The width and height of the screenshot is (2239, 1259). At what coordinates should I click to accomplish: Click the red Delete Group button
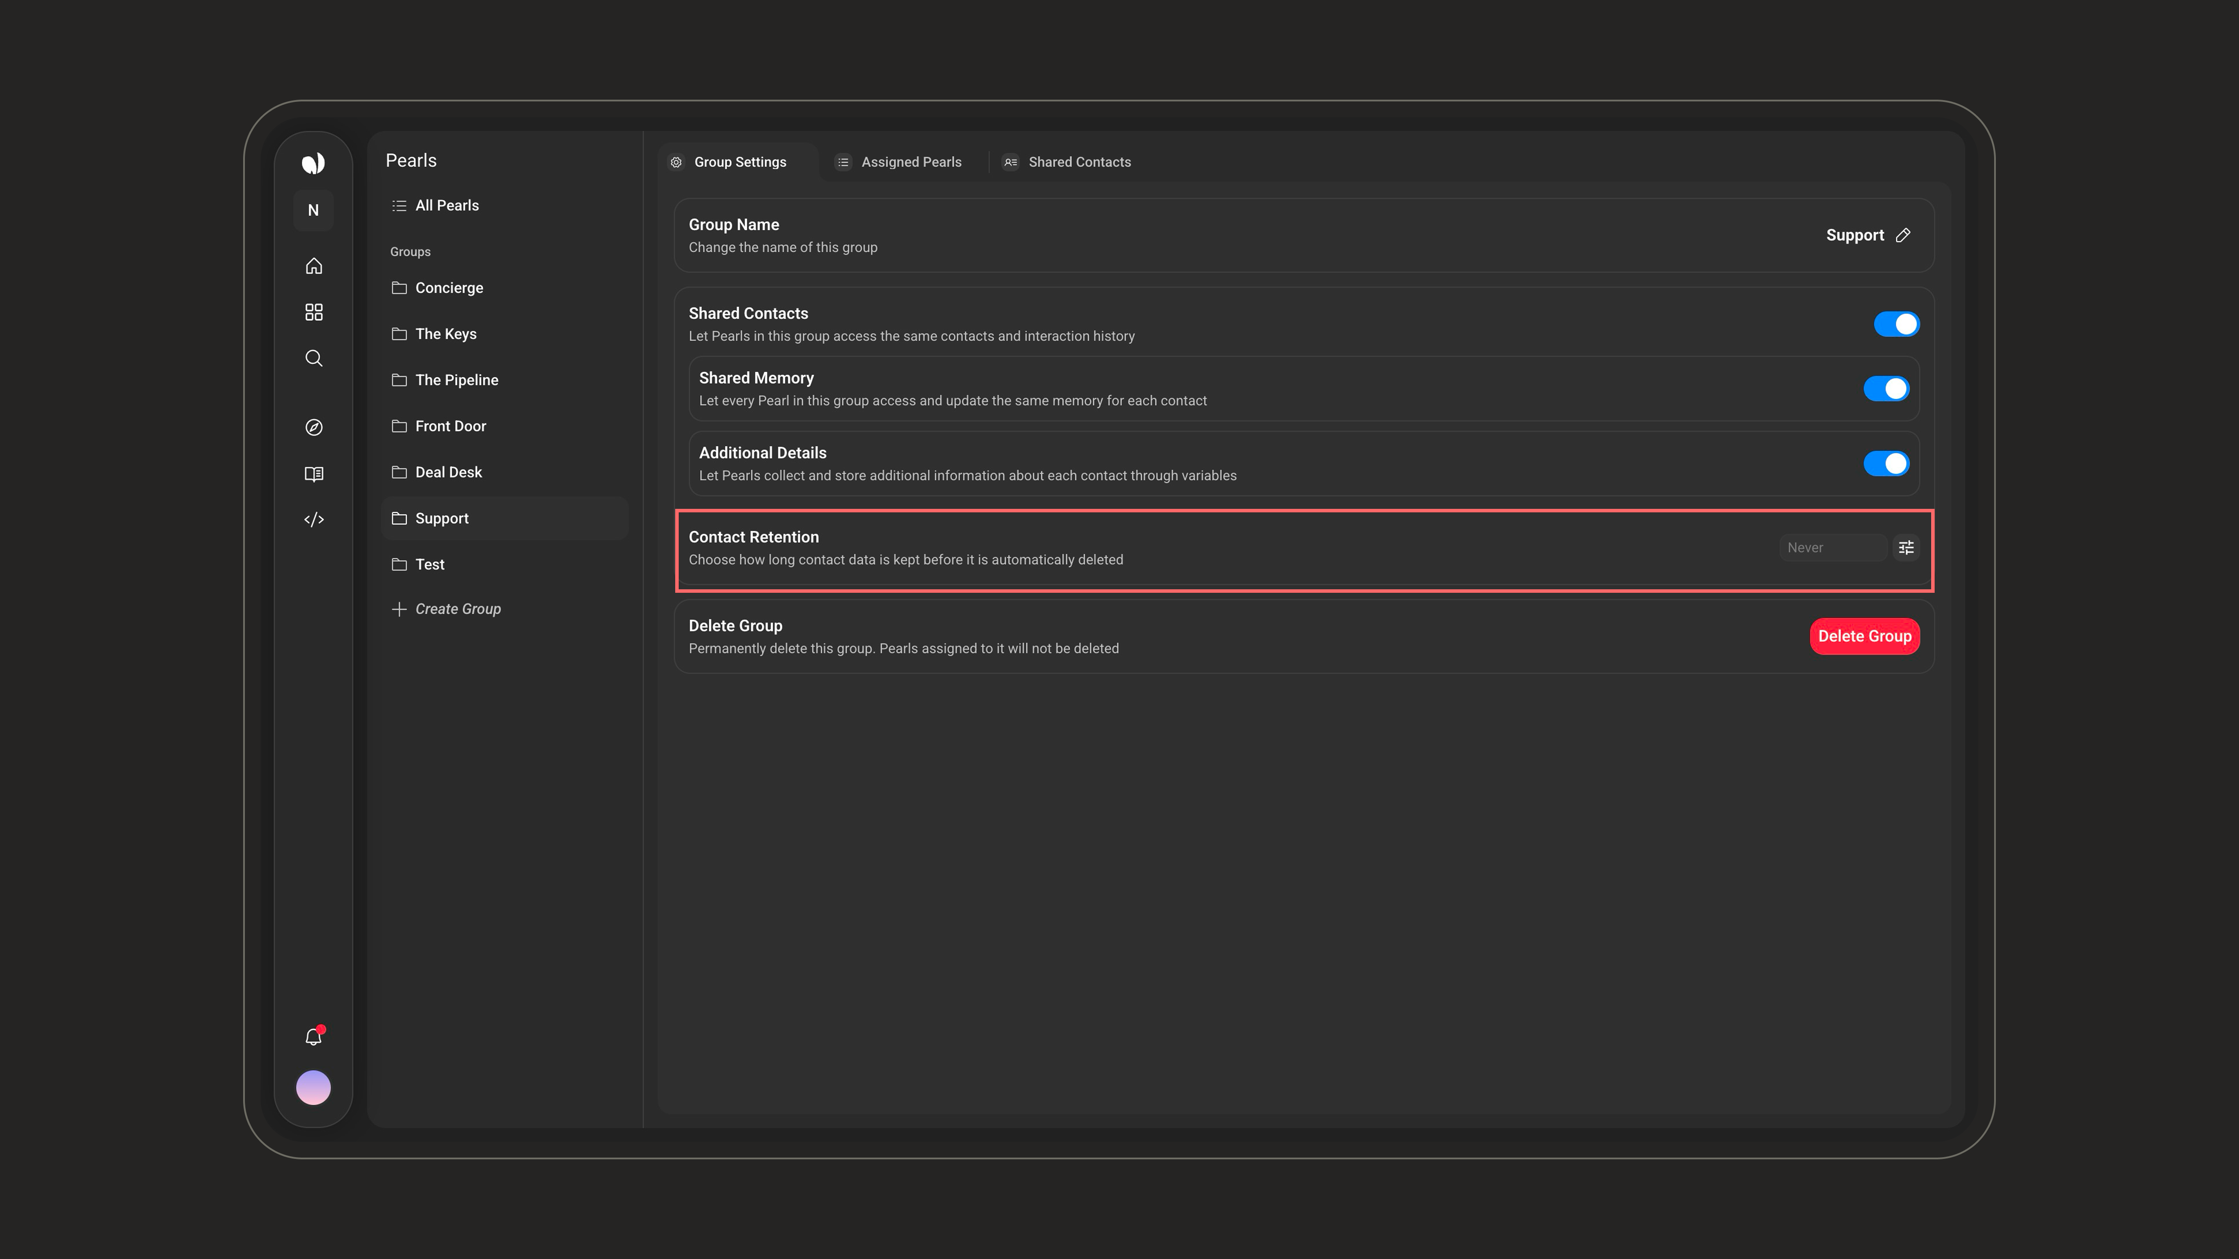(1864, 636)
